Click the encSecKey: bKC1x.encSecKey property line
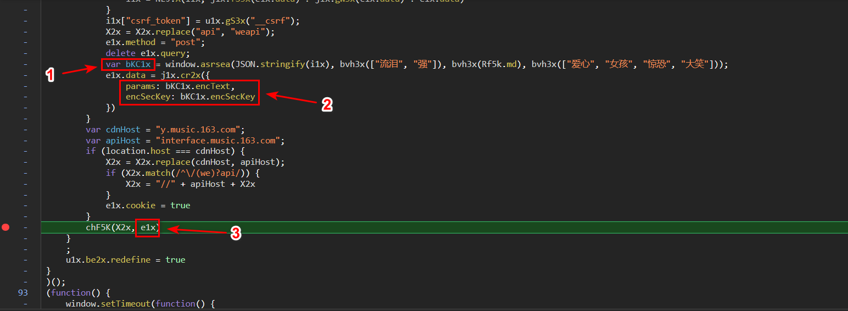This screenshot has height=311, width=848. pos(190,97)
